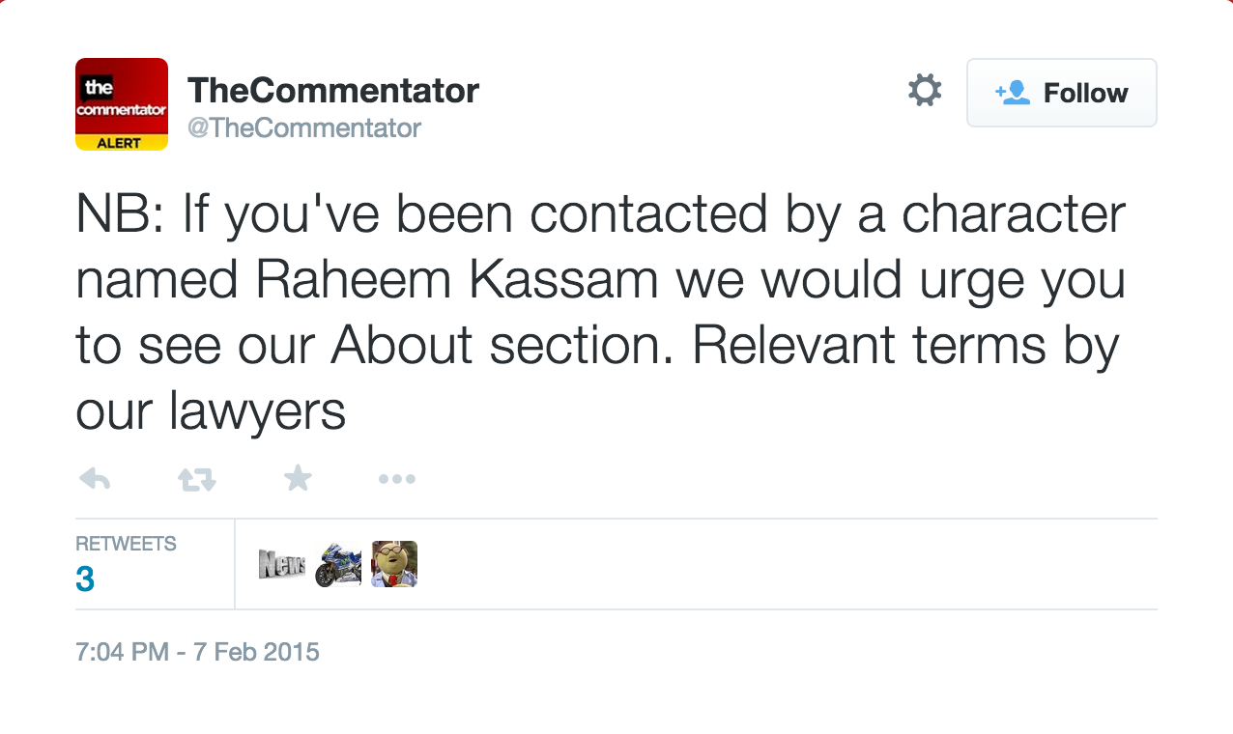Open the News avatar retweeter profile
The width and height of the screenshot is (1233, 734).
(x=282, y=565)
